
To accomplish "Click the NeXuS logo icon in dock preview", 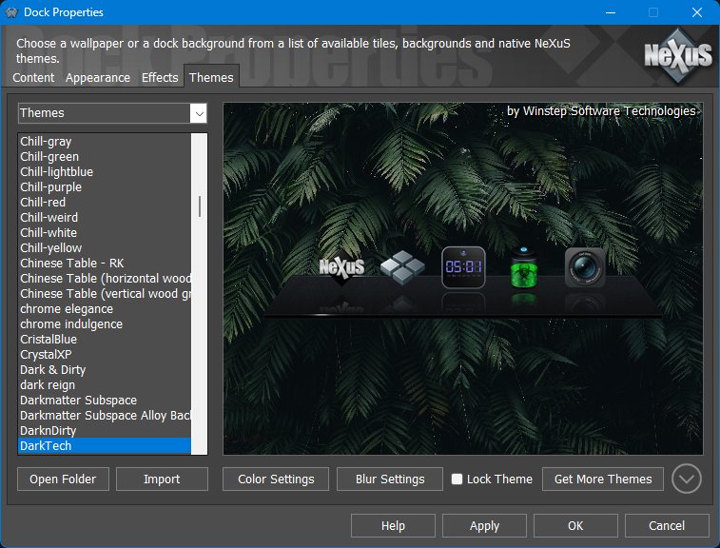I will tap(341, 267).
